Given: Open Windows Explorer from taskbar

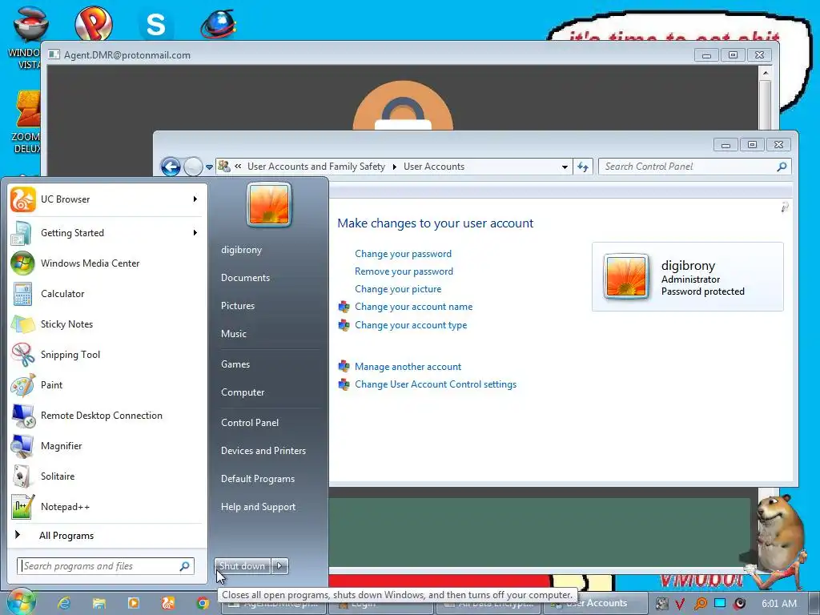Looking at the screenshot, I should pos(98,603).
